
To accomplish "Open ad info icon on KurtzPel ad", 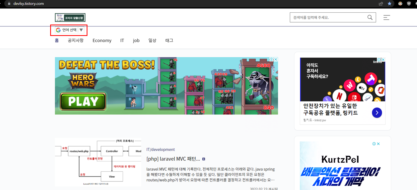I will coord(374,144).
